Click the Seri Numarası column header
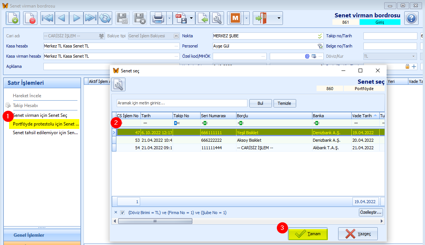 coord(218,116)
